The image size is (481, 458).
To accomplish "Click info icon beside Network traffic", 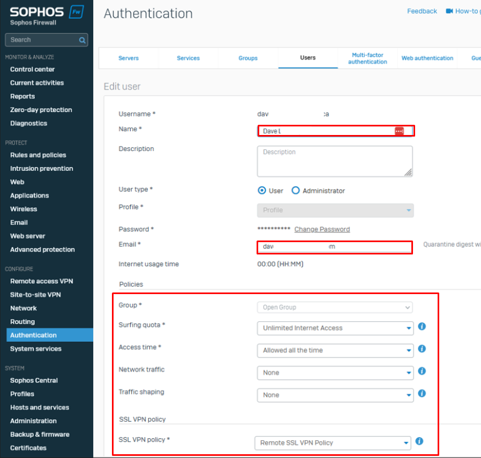I will click(x=422, y=371).
